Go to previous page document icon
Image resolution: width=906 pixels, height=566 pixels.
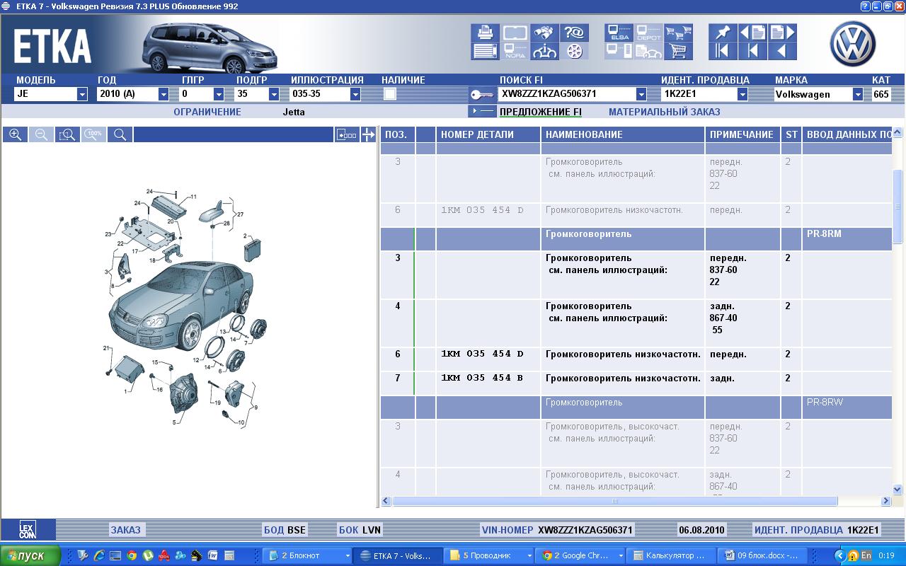click(x=752, y=33)
